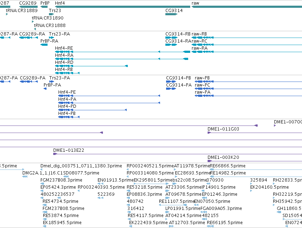Viewport: 302px width, 228px height.
Task: Select EST FGM237B08.3prime
Action: (61, 180)
